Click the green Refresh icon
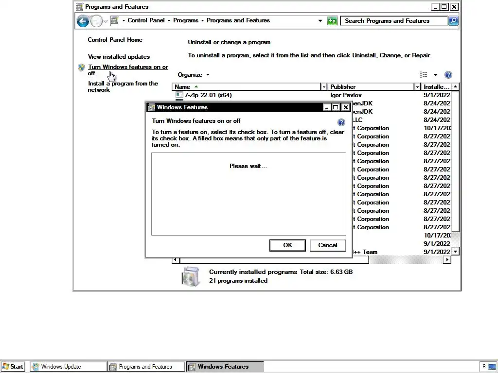 click(332, 21)
